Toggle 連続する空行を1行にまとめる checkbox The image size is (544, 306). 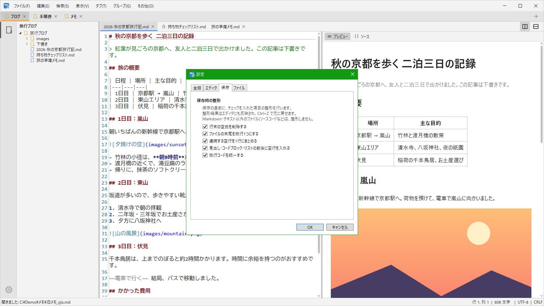(205, 141)
